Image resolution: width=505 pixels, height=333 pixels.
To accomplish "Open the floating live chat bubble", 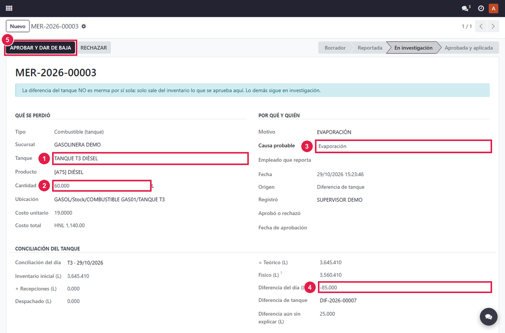I will [489, 317].
